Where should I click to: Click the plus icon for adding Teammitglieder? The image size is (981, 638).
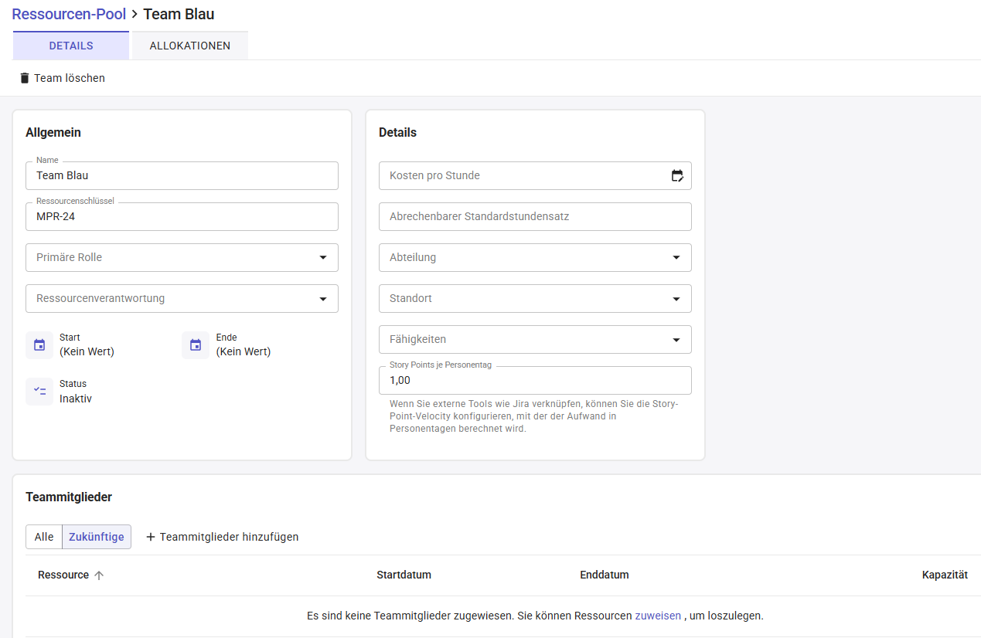[x=151, y=537]
